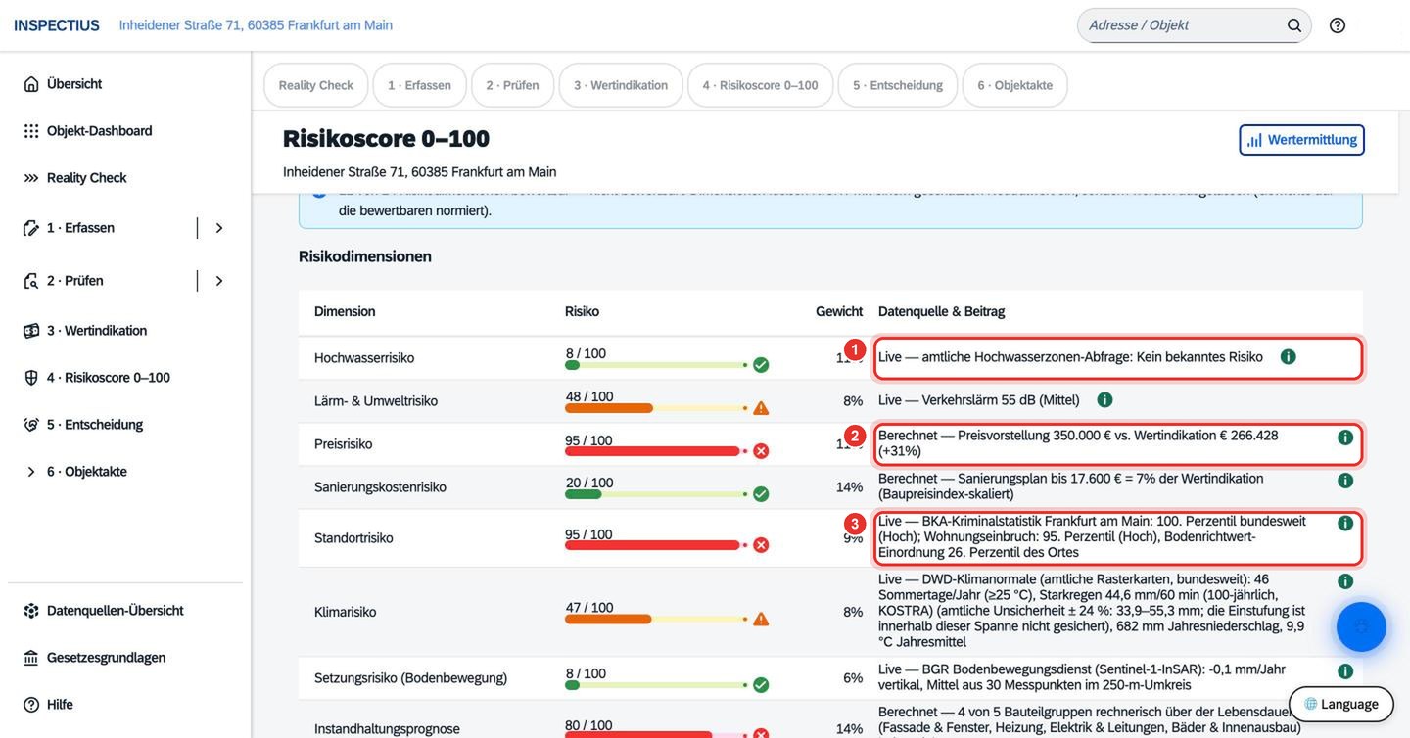Click the search magnifier icon in address field
The image size is (1410, 738).
point(1294,25)
